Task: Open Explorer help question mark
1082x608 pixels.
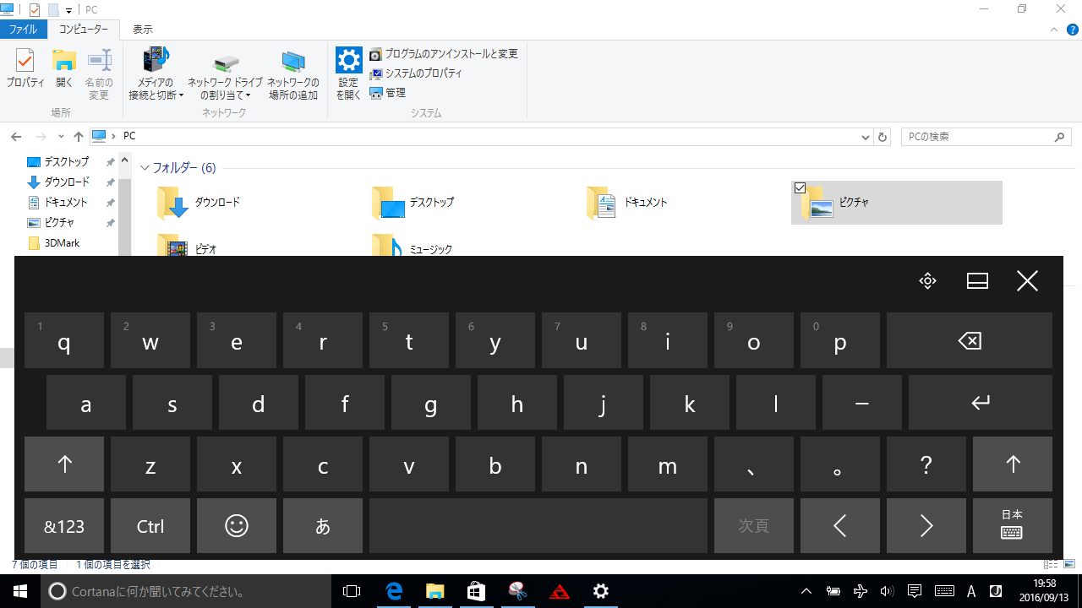Action: coord(1073,30)
